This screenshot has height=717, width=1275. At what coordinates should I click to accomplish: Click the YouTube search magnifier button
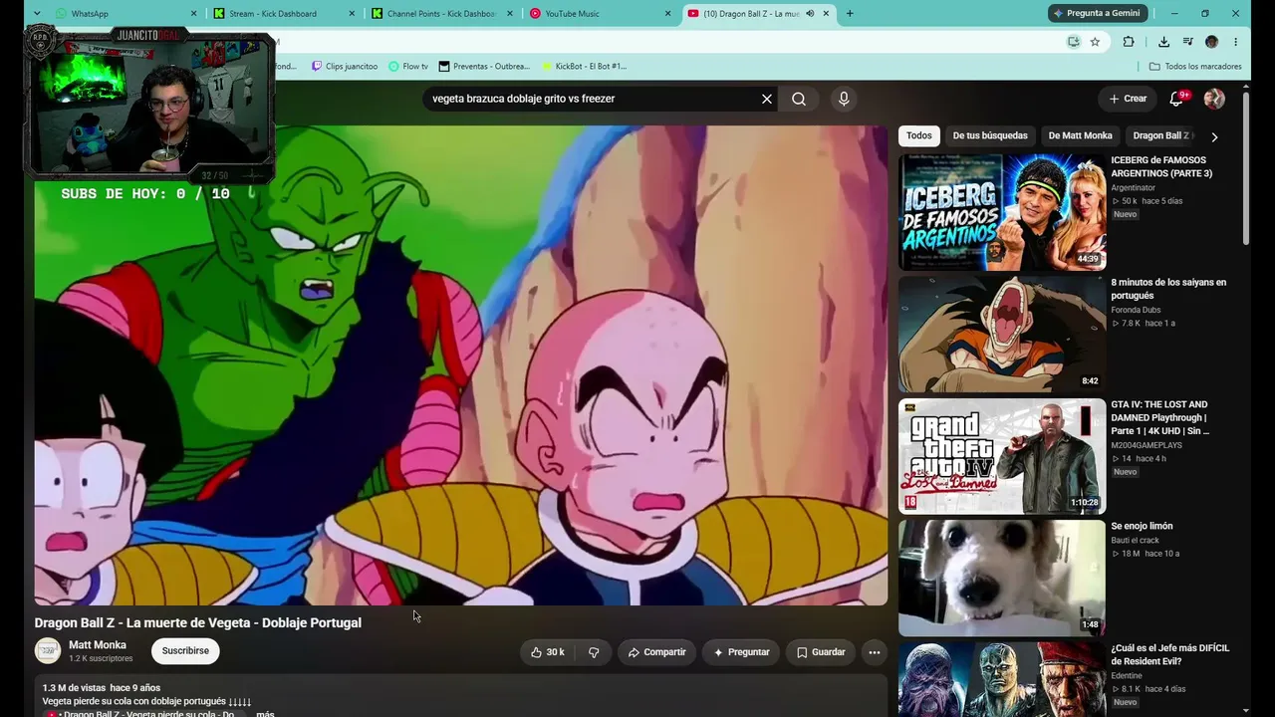coord(799,99)
